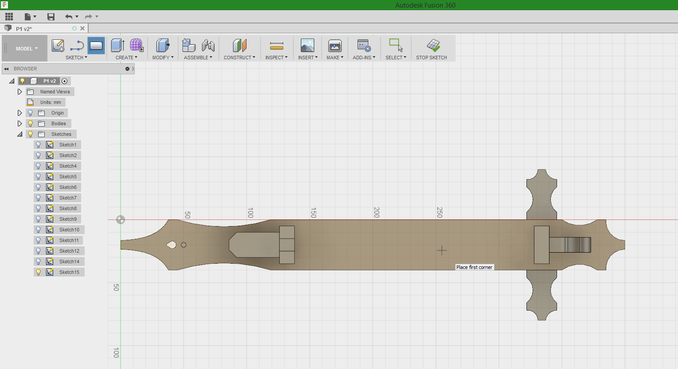The width and height of the screenshot is (678, 369).
Task: Click the sketch origin point on canvas
Action: tap(121, 219)
